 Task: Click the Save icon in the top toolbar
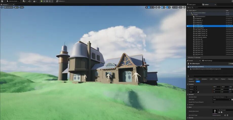(x=2, y=1)
